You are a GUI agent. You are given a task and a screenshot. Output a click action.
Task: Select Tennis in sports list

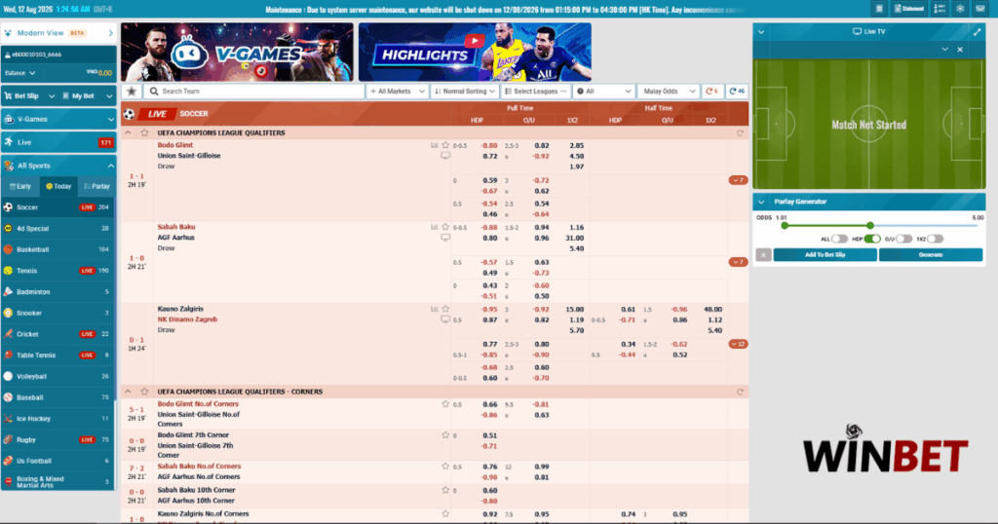[58, 271]
